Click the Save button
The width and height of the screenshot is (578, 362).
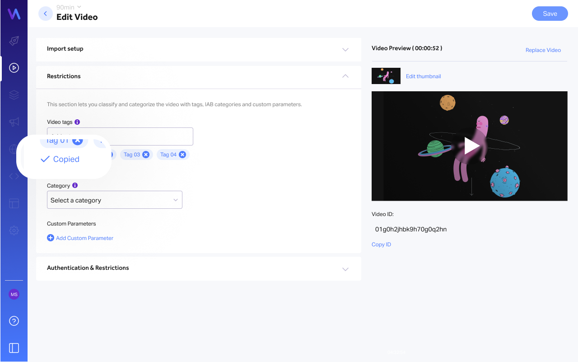(550, 14)
